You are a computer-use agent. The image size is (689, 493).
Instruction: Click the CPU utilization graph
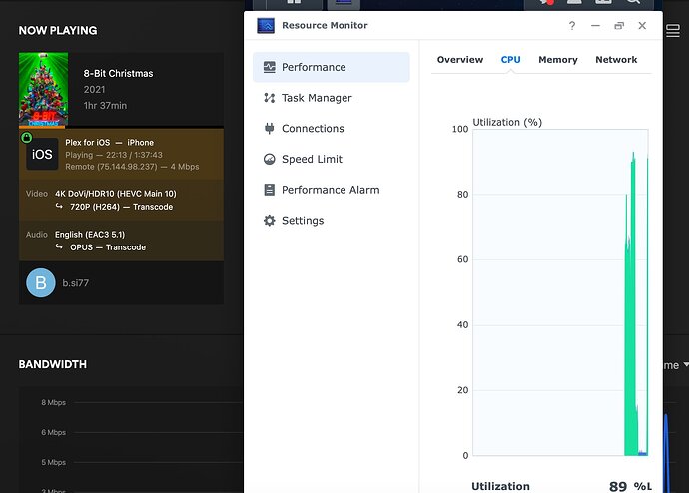(560, 292)
